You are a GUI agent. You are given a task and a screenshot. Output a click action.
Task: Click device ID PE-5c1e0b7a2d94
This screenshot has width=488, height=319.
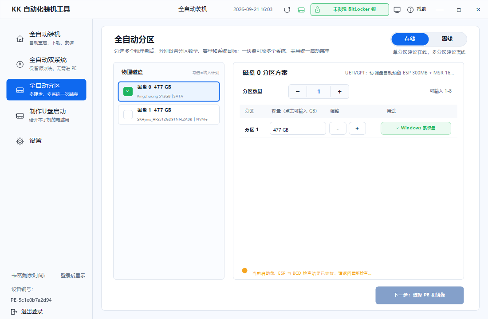tap(31, 300)
